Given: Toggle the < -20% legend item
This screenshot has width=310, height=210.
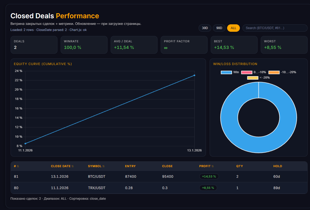Looking at the screenshot, I should coord(259,78).
